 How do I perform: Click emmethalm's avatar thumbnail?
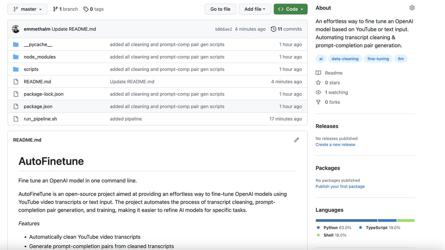16,29
